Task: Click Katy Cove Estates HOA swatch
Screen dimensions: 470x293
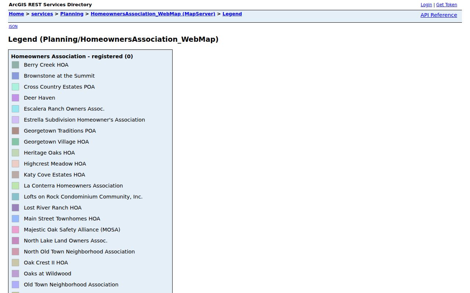Action: point(15,175)
